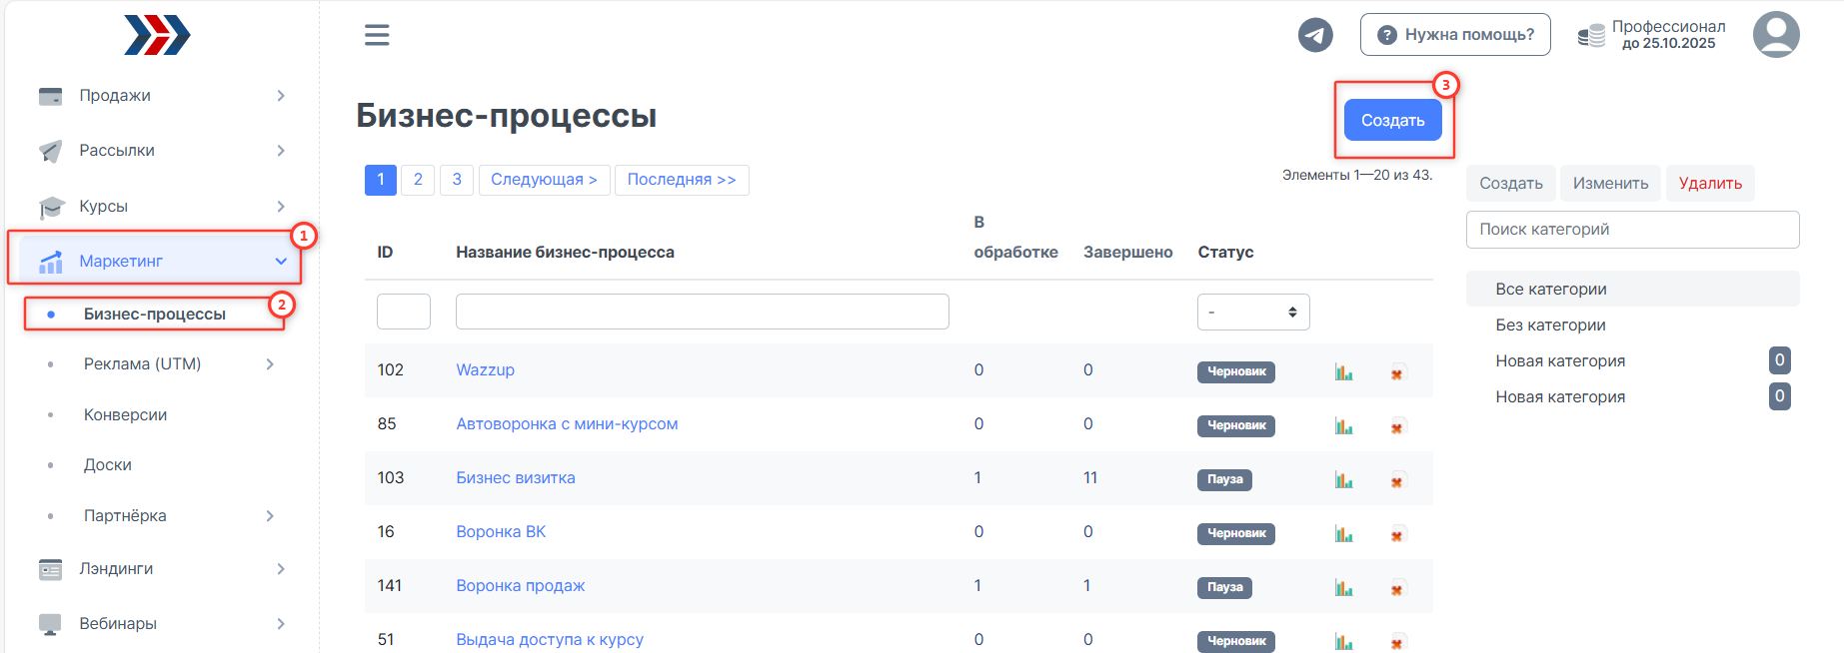Click the Поиск категорий search field
This screenshot has height=653, width=1844.
point(1631,230)
